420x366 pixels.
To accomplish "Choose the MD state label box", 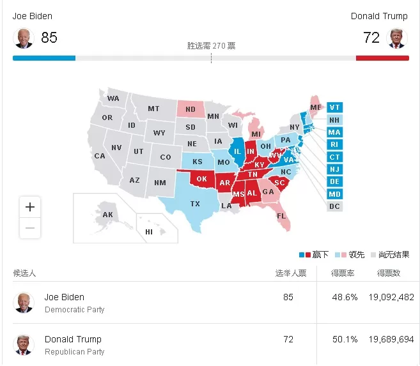I will point(334,194).
